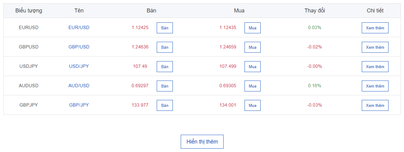Select the AUD/USD pair link
The height and width of the screenshot is (152, 404).
click(79, 86)
